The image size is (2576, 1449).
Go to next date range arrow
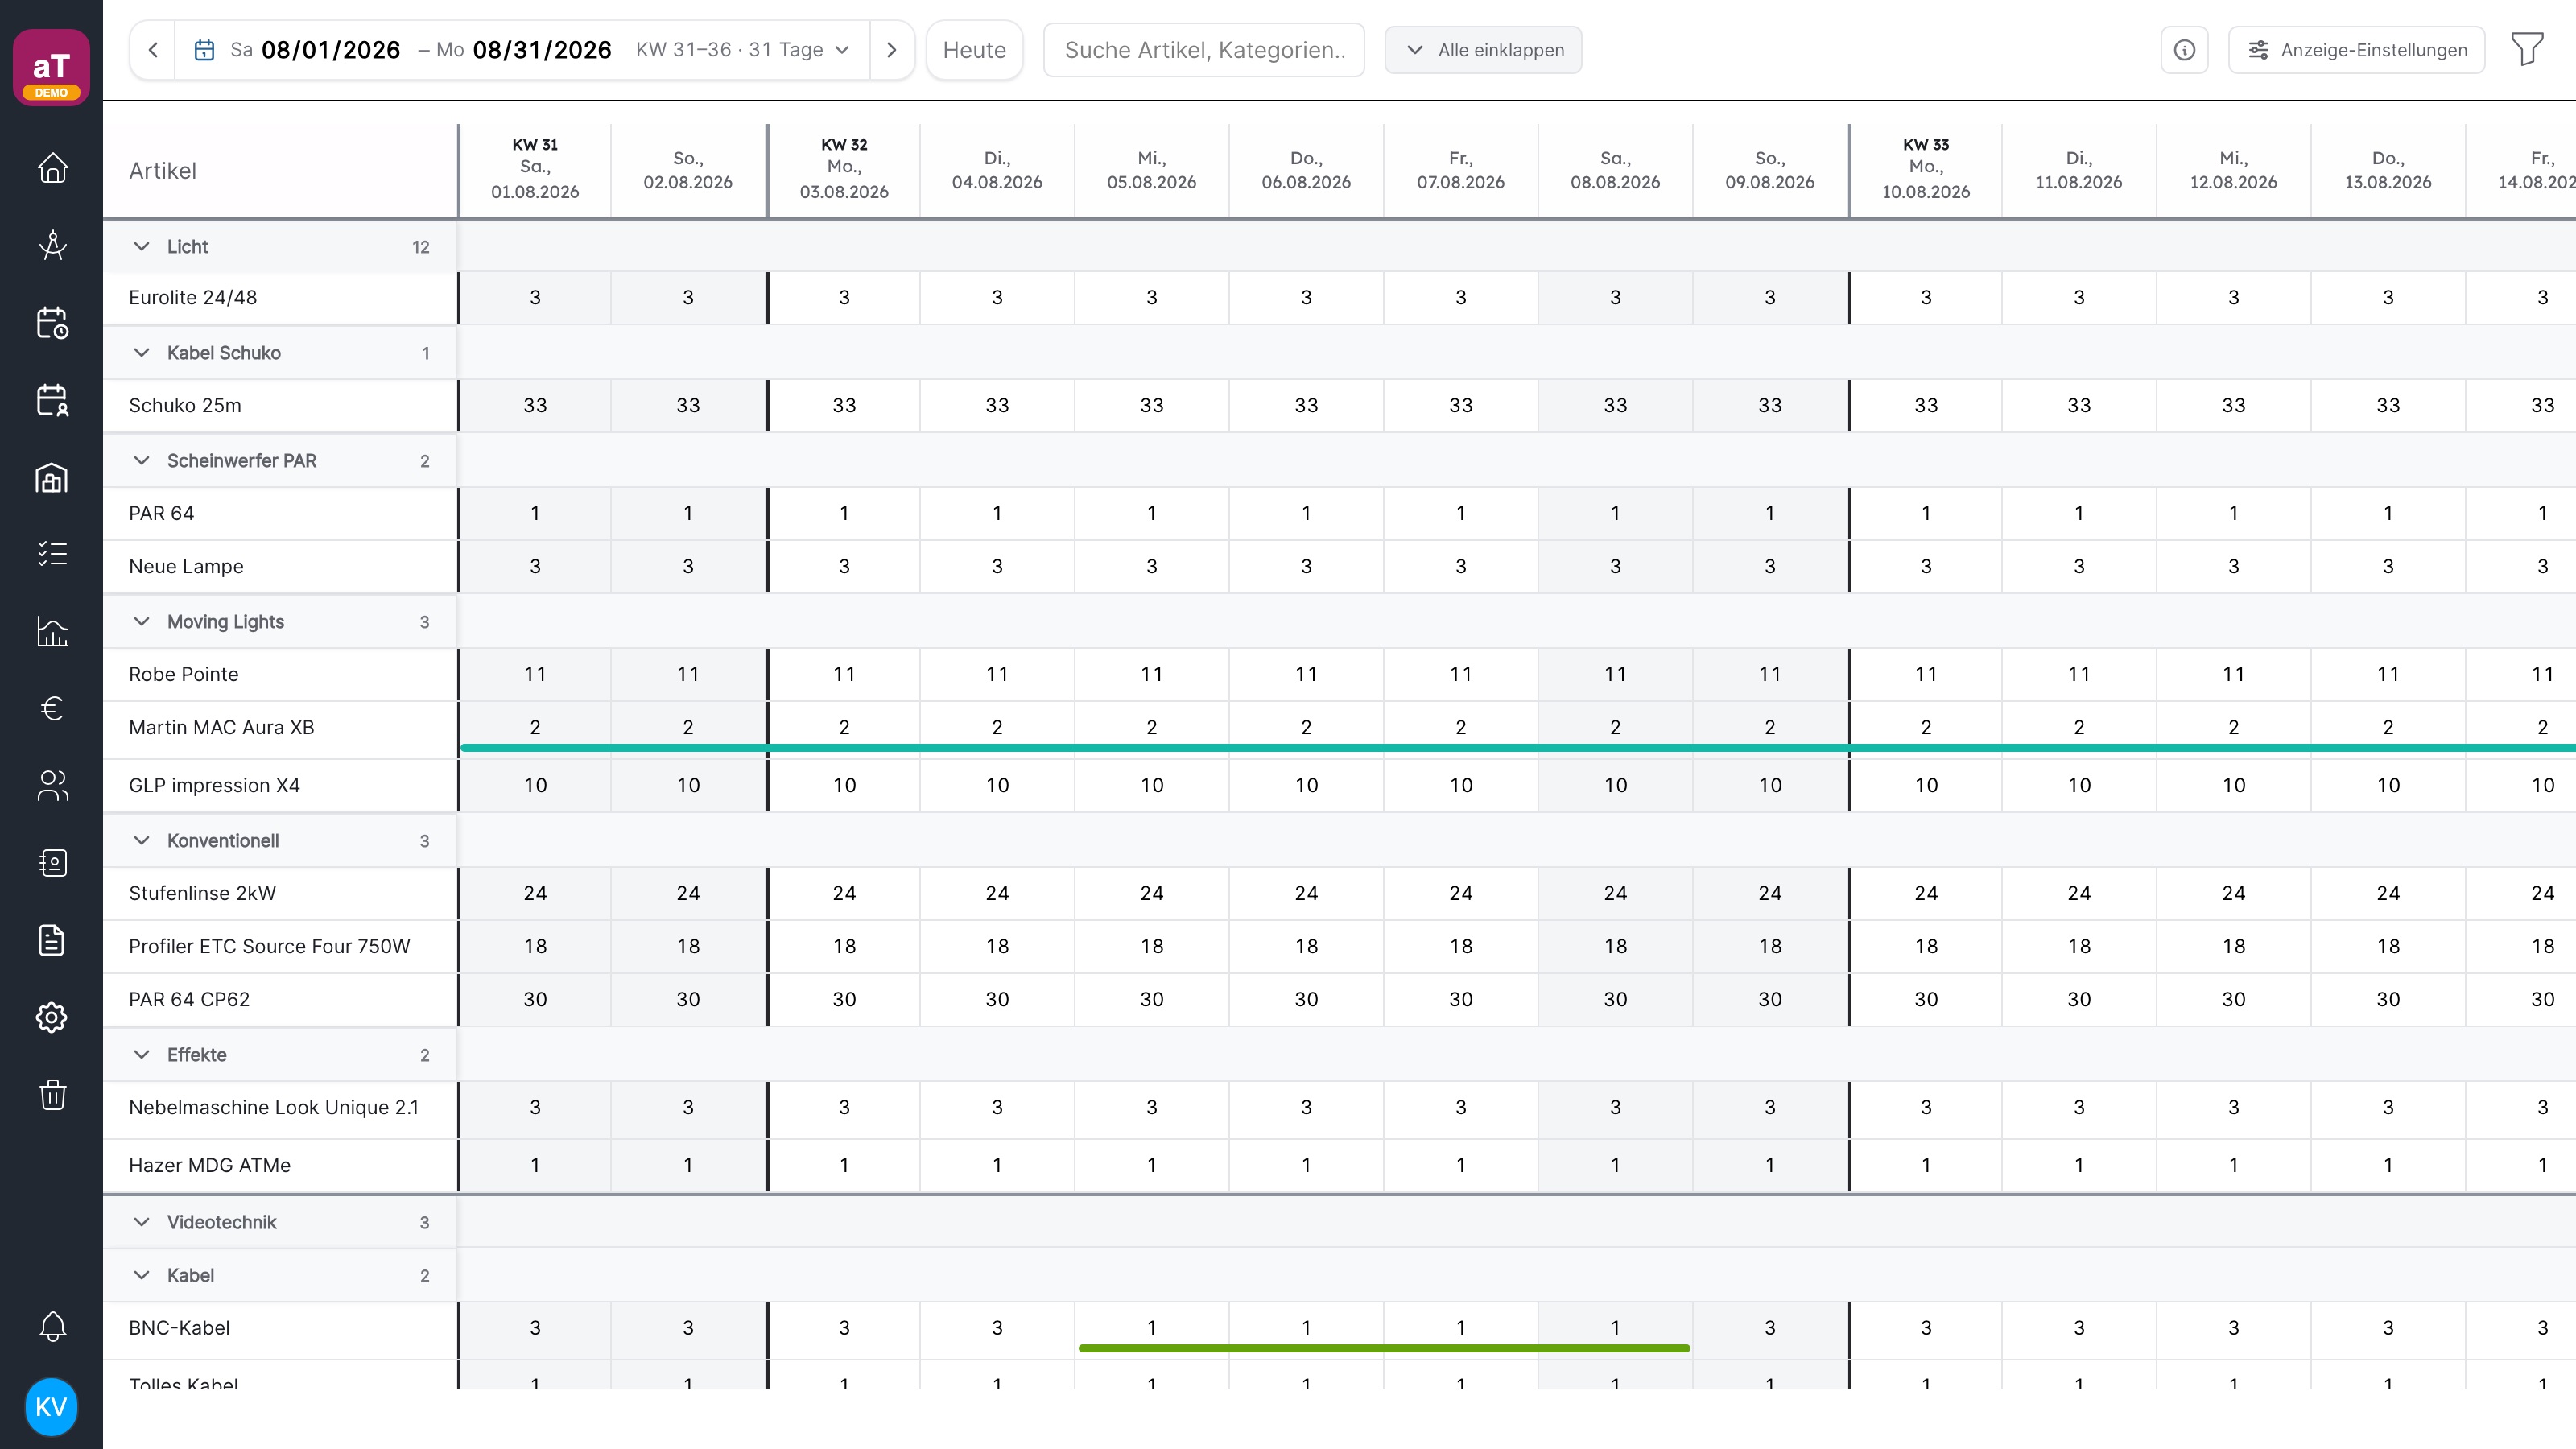(x=891, y=50)
